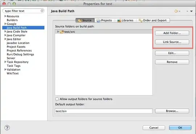Switch to the Order and Export tab
Viewport: 196px width, 134px height.
(x=153, y=20)
